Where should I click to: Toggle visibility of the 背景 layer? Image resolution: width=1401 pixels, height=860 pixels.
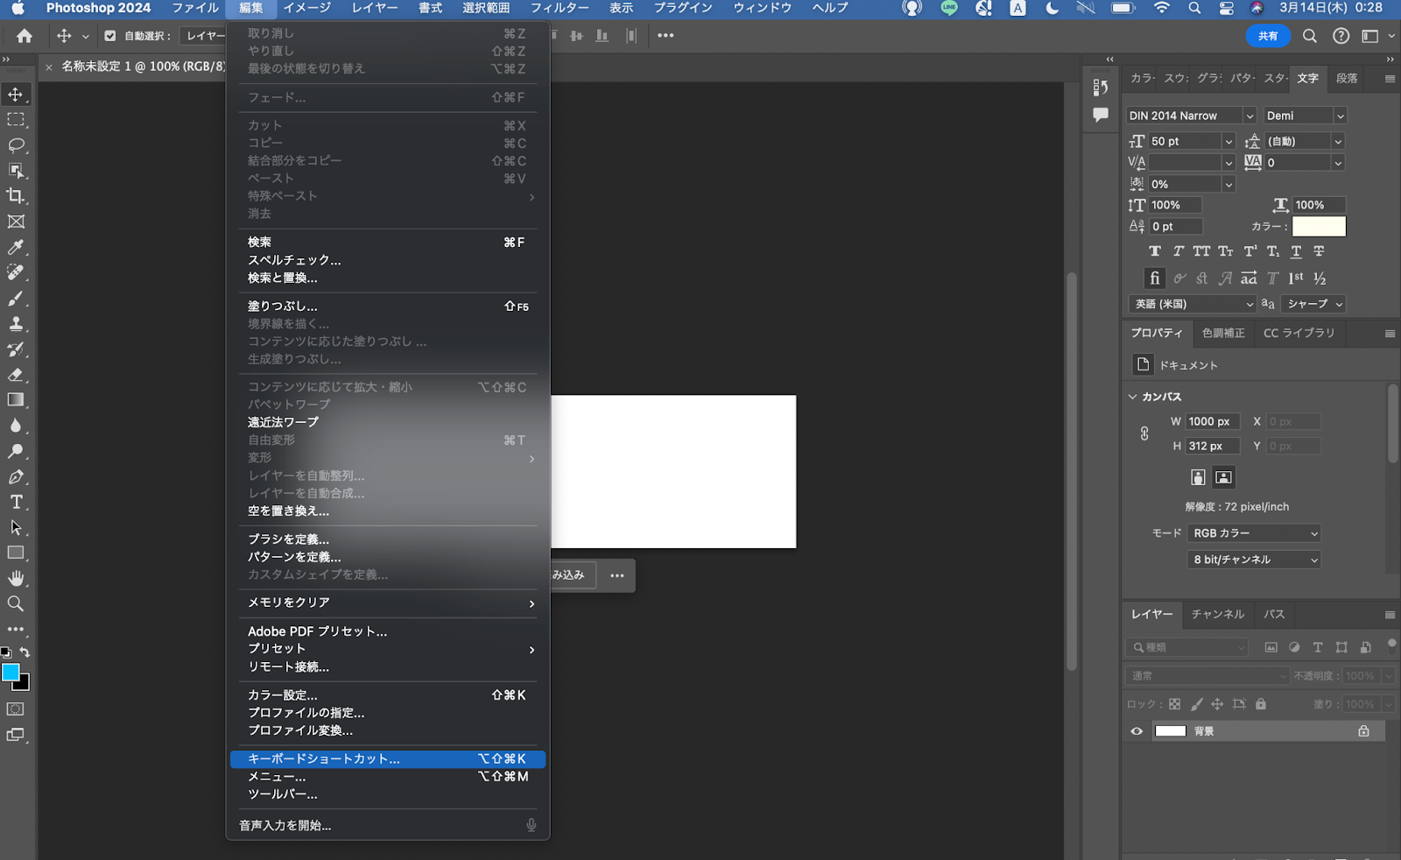click(1137, 731)
